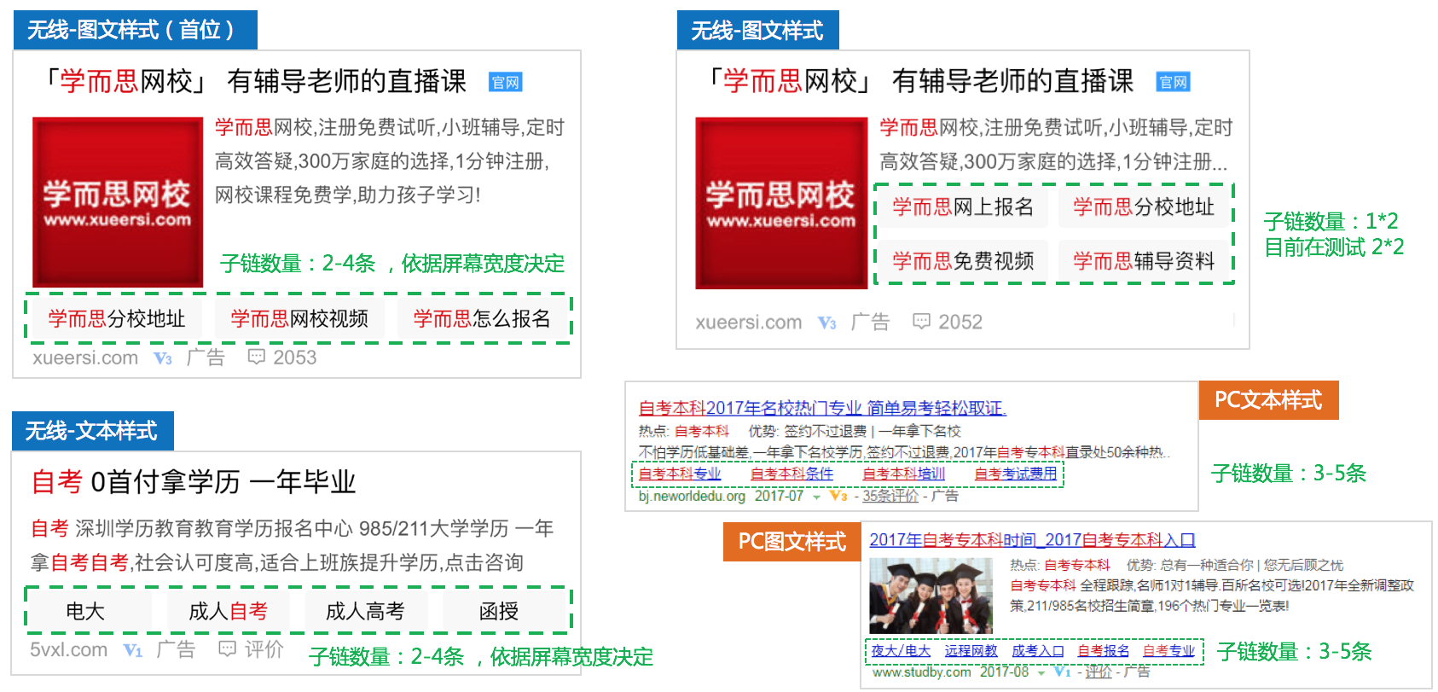Viewport: 1438px width, 692px height.
Task: Click the 学而思怎么报名 sublink
Action: 482,319
